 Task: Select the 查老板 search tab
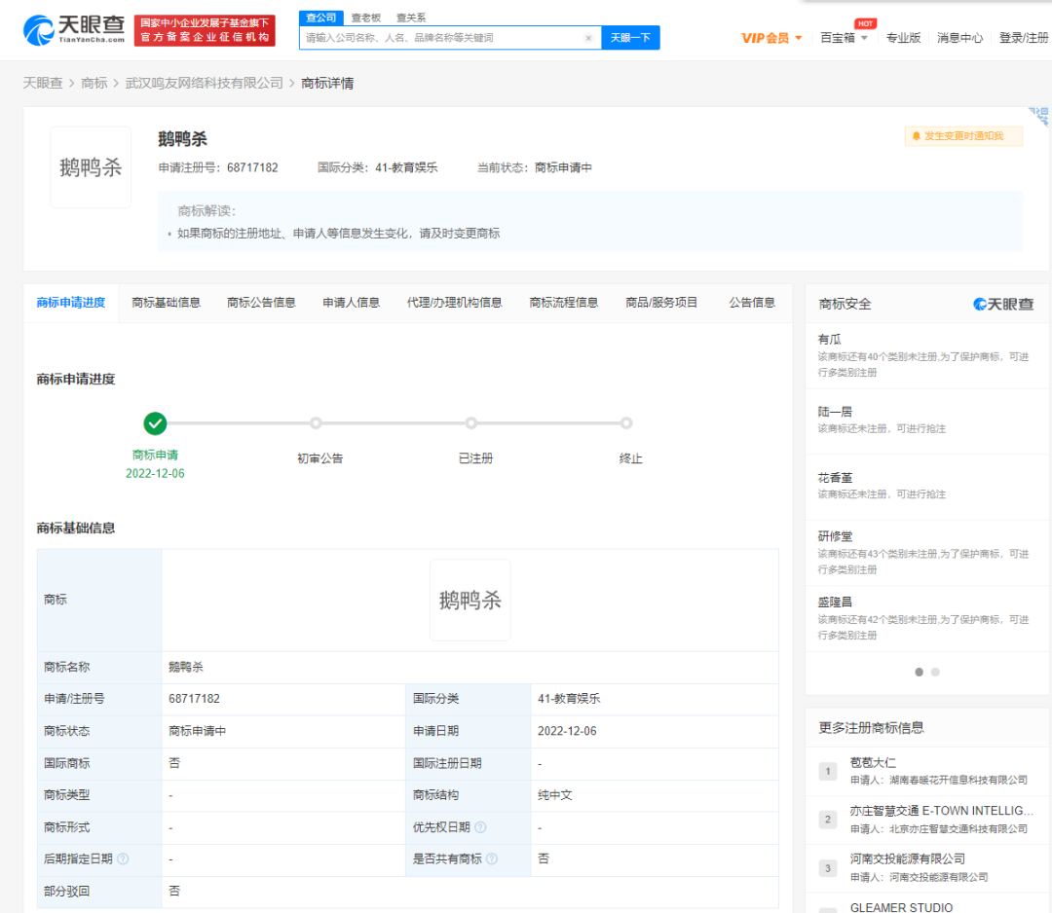coord(365,18)
